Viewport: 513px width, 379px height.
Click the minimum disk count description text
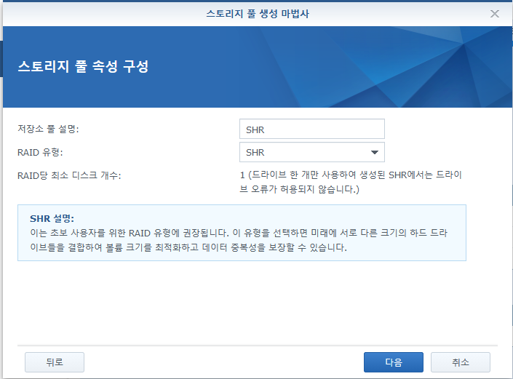(351, 182)
